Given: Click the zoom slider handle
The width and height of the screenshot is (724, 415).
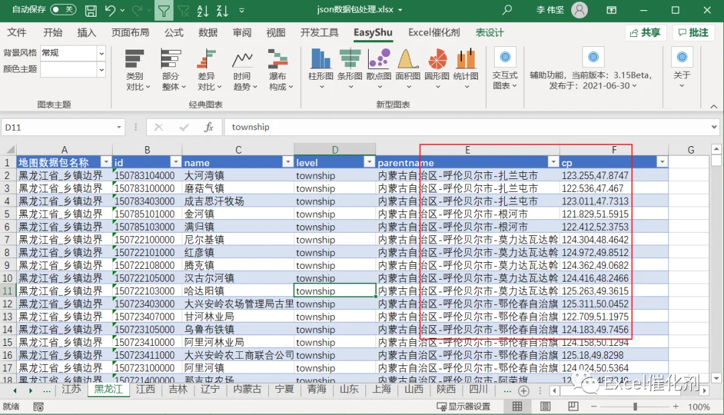Looking at the screenshot, I should pos(636,407).
